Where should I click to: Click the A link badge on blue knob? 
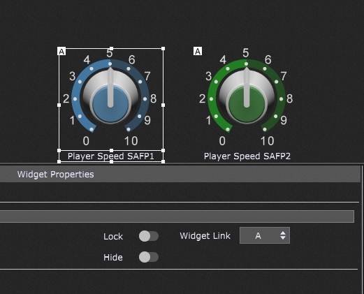[61, 51]
